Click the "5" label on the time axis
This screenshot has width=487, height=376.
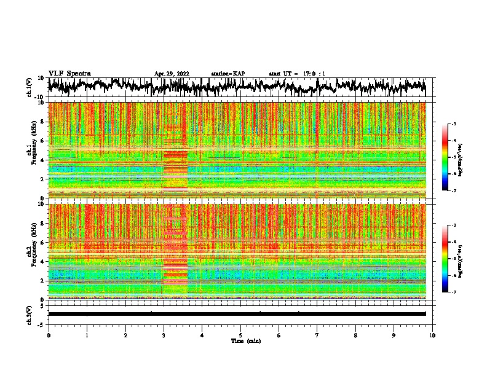[x=240, y=335]
